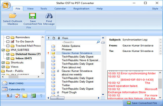Click envelope icon next to Phrasee

tap(53, 50)
